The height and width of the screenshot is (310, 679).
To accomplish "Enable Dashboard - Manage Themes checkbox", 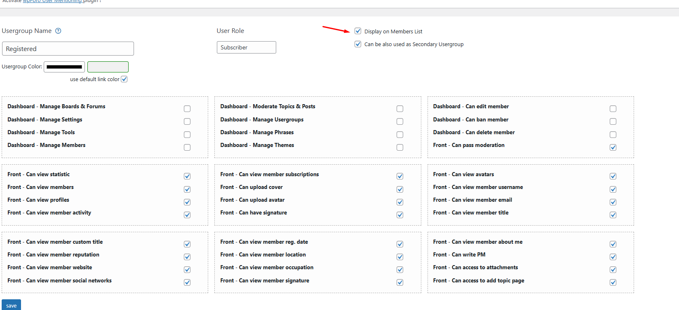I will [400, 147].
